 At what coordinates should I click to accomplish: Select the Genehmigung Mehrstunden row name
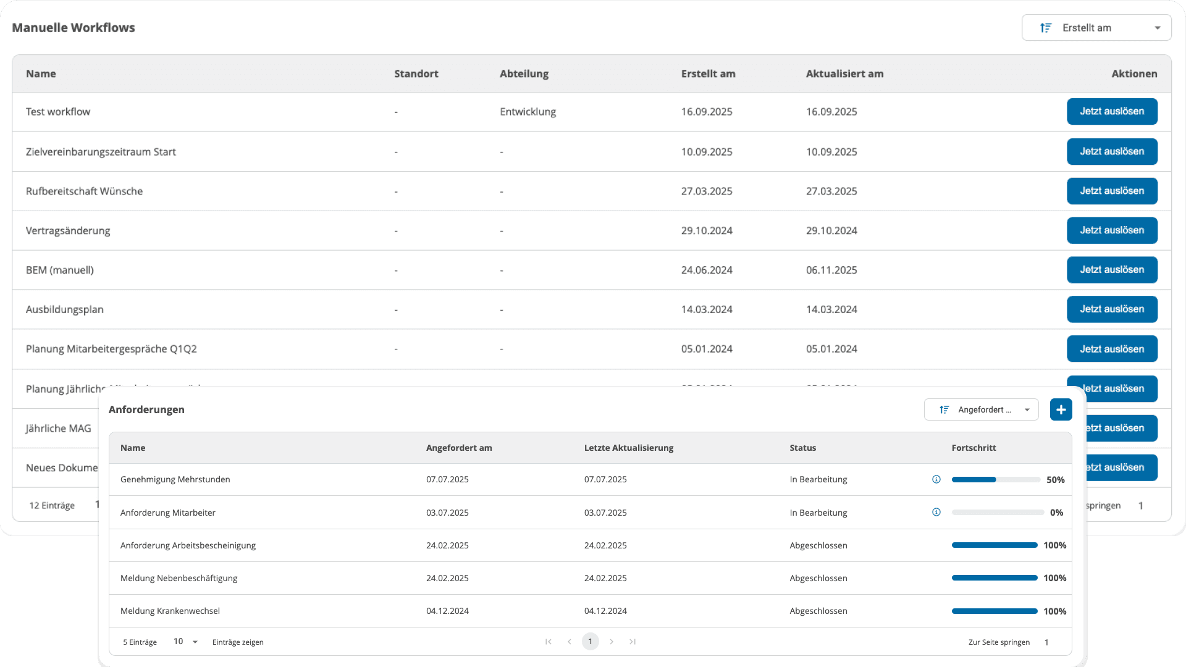tap(175, 479)
